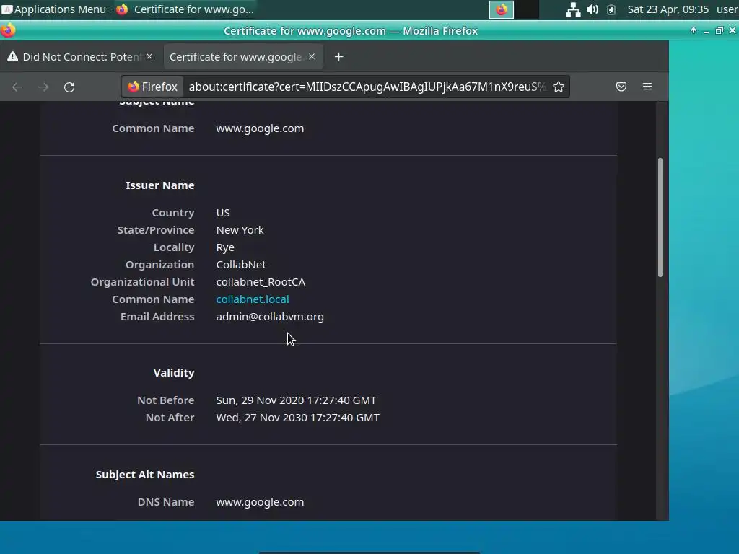Select Firefox window button in taskbar
739x554 pixels.
pyautogui.click(x=185, y=9)
